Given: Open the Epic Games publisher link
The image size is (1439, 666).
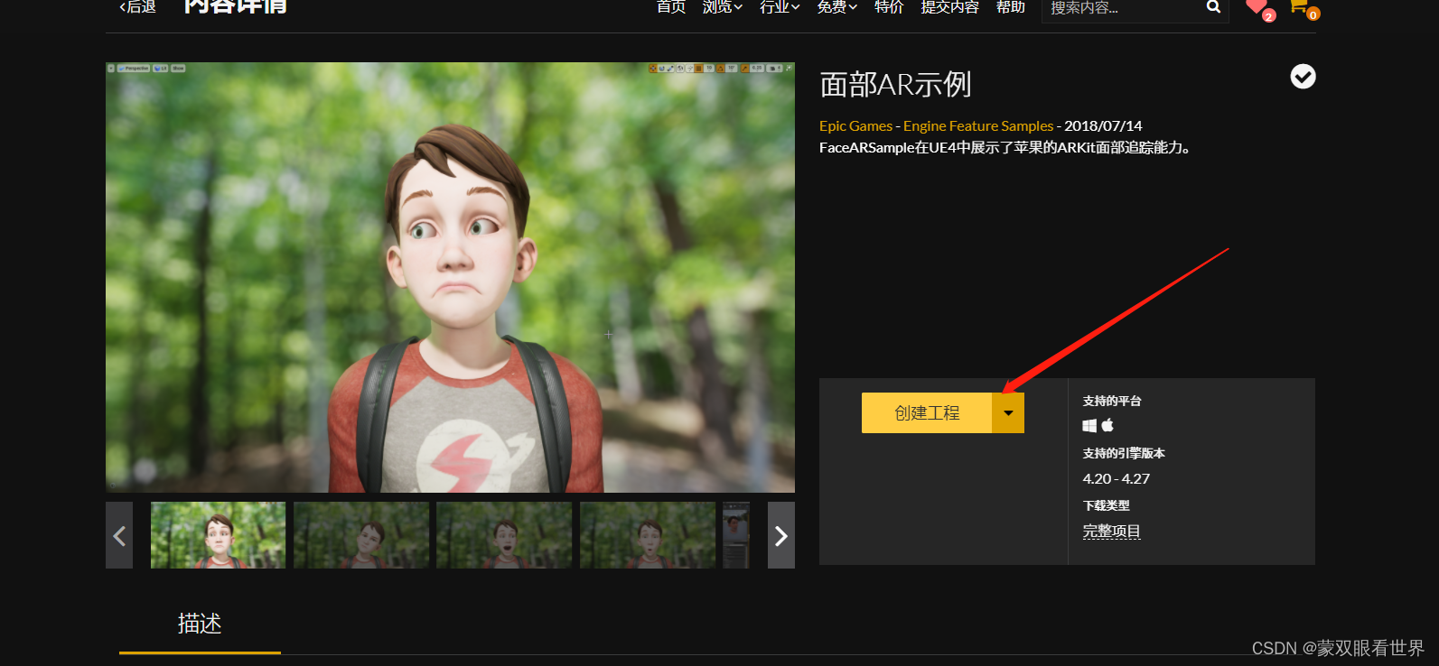Looking at the screenshot, I should [855, 126].
